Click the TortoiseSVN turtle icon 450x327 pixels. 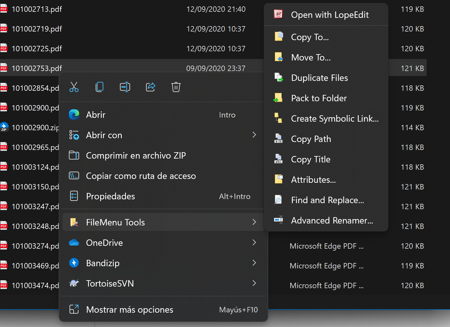pos(74,283)
